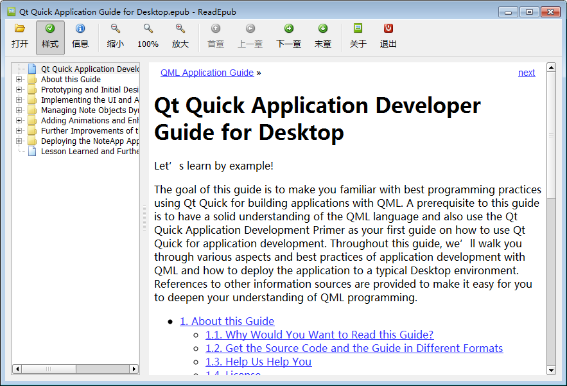Select About this Guide in tree
The height and width of the screenshot is (386, 567).
click(71, 79)
